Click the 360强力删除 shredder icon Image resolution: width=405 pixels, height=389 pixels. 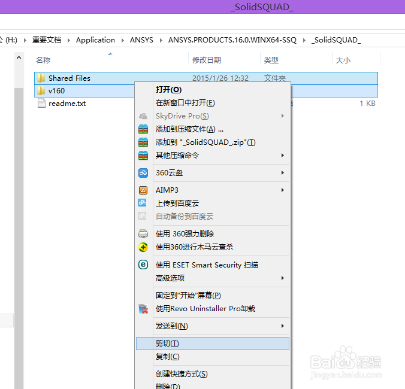[143, 234]
